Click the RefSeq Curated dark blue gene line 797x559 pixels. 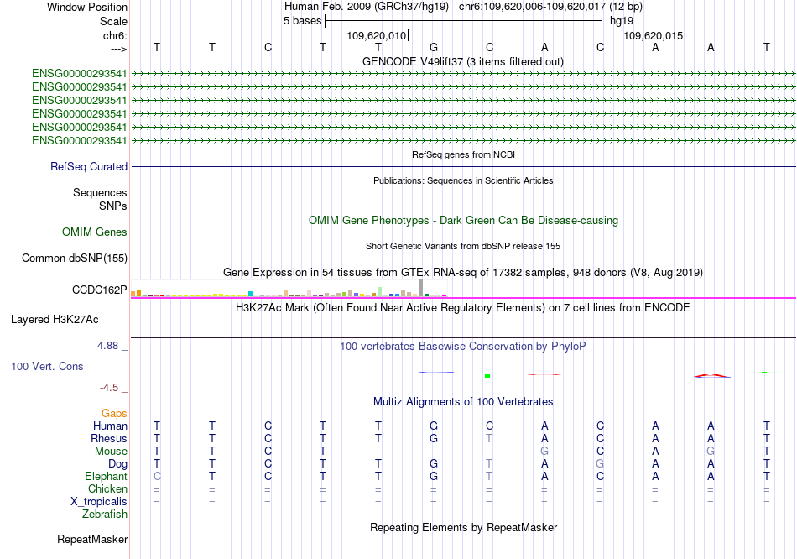click(463, 166)
